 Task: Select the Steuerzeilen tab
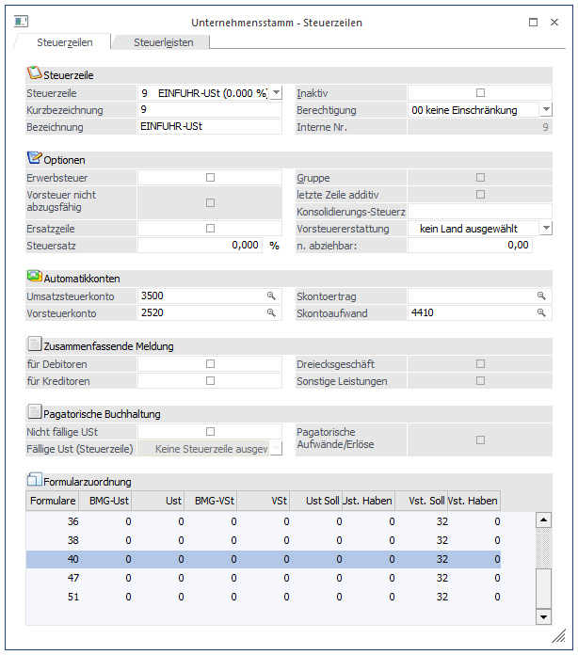[63, 42]
